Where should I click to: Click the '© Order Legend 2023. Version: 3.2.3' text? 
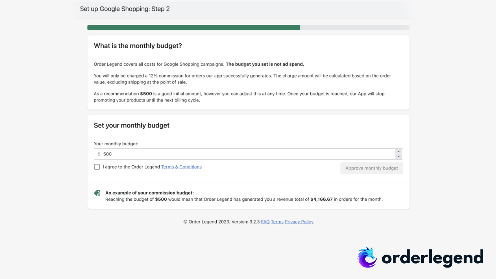tap(222, 222)
